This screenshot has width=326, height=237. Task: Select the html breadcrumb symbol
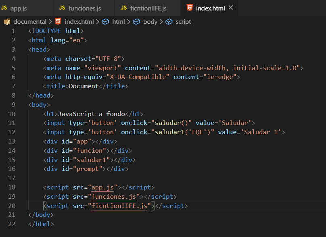(x=119, y=22)
